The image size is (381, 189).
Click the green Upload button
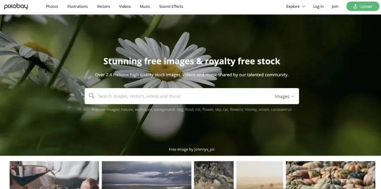(x=363, y=7)
